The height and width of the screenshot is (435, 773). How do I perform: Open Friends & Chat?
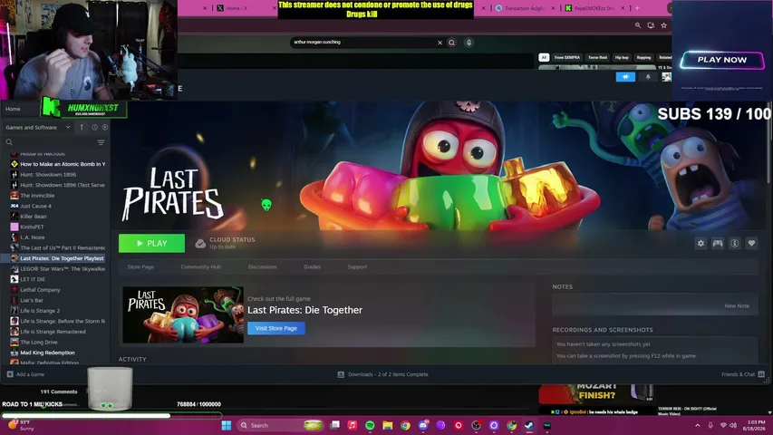742,374
